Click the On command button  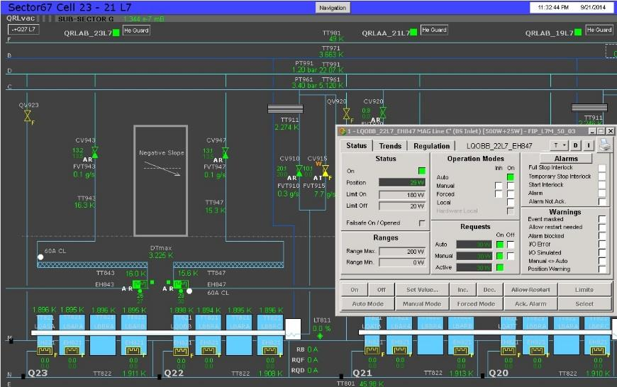[354, 290]
